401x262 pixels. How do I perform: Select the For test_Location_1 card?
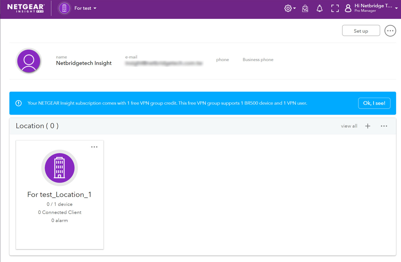60,194
